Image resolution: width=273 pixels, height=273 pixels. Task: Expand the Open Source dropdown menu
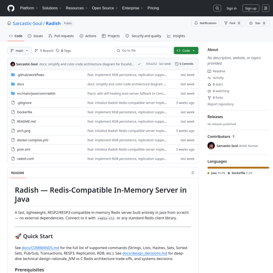click(x=105, y=8)
